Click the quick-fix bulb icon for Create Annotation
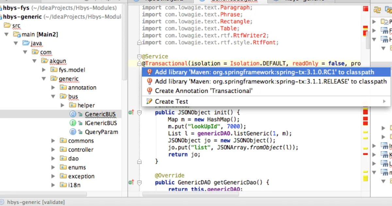Image resolution: width=392 pixels, height=206 pixels. [x=149, y=91]
